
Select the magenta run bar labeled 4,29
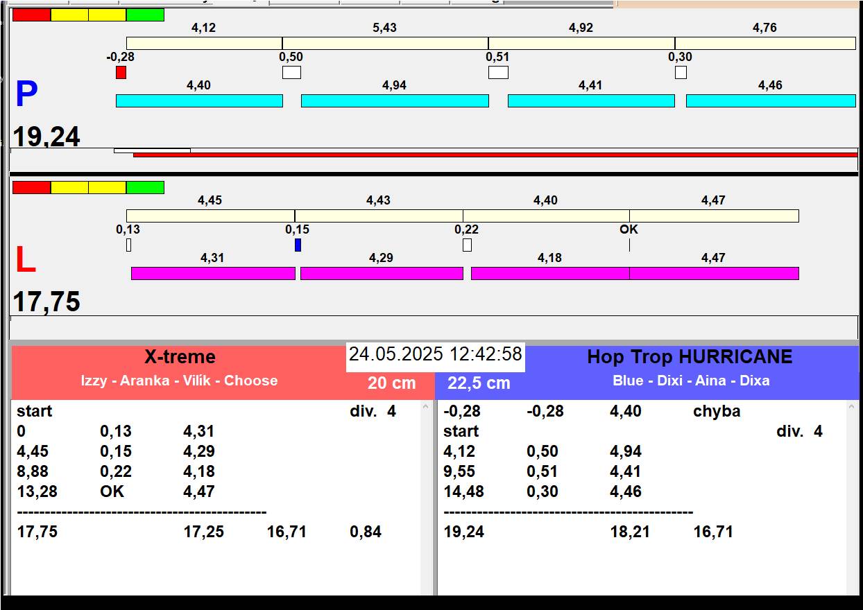(381, 274)
